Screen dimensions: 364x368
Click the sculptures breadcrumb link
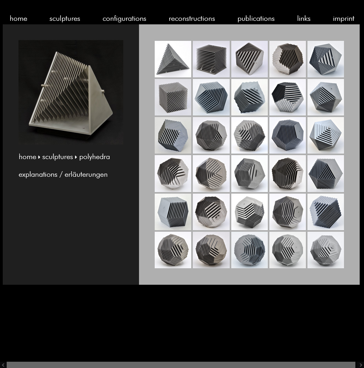click(57, 157)
